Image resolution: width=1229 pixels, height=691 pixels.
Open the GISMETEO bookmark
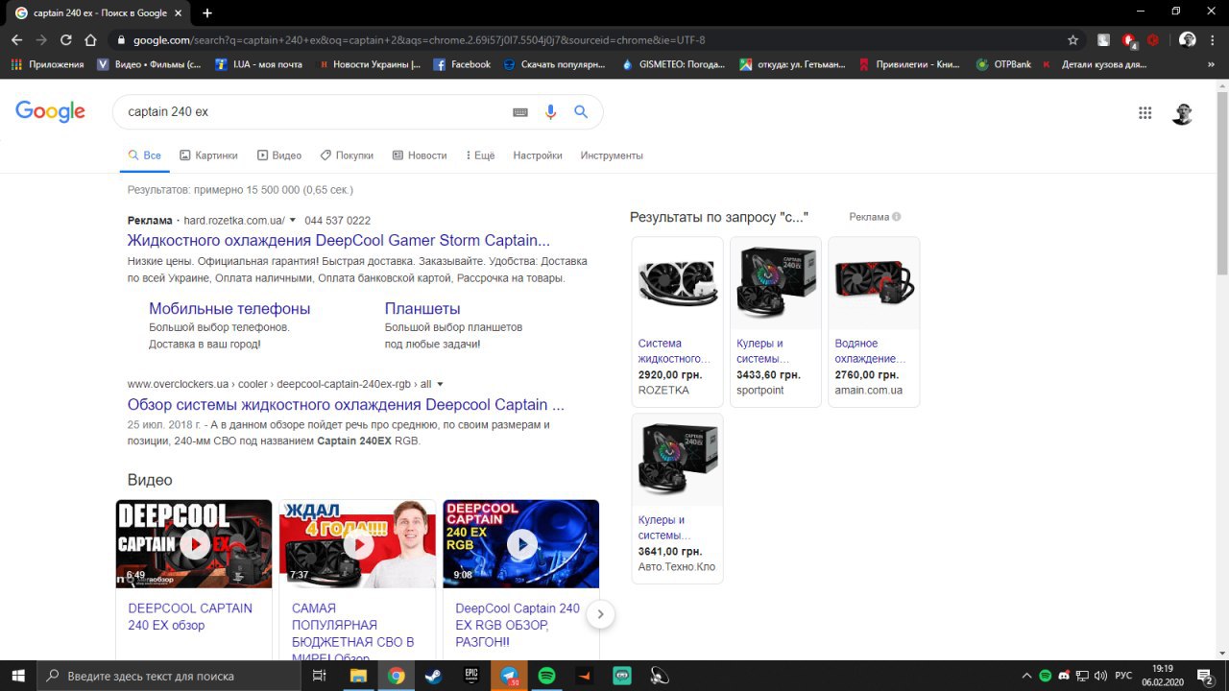pos(673,64)
